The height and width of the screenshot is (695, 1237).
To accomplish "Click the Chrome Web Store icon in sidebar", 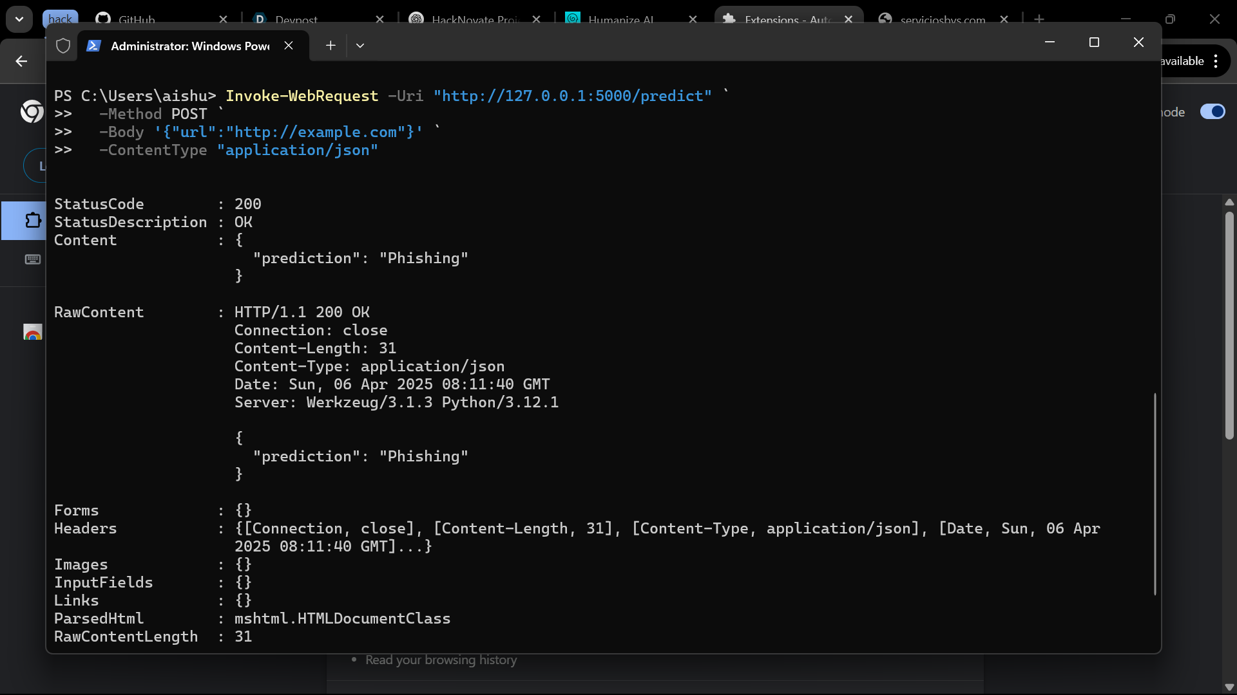I will click(x=32, y=332).
